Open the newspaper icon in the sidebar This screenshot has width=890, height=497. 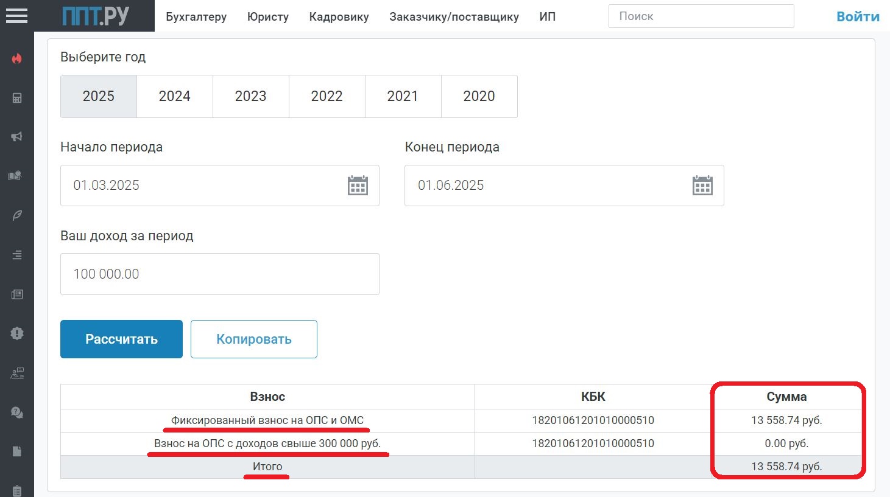(17, 294)
